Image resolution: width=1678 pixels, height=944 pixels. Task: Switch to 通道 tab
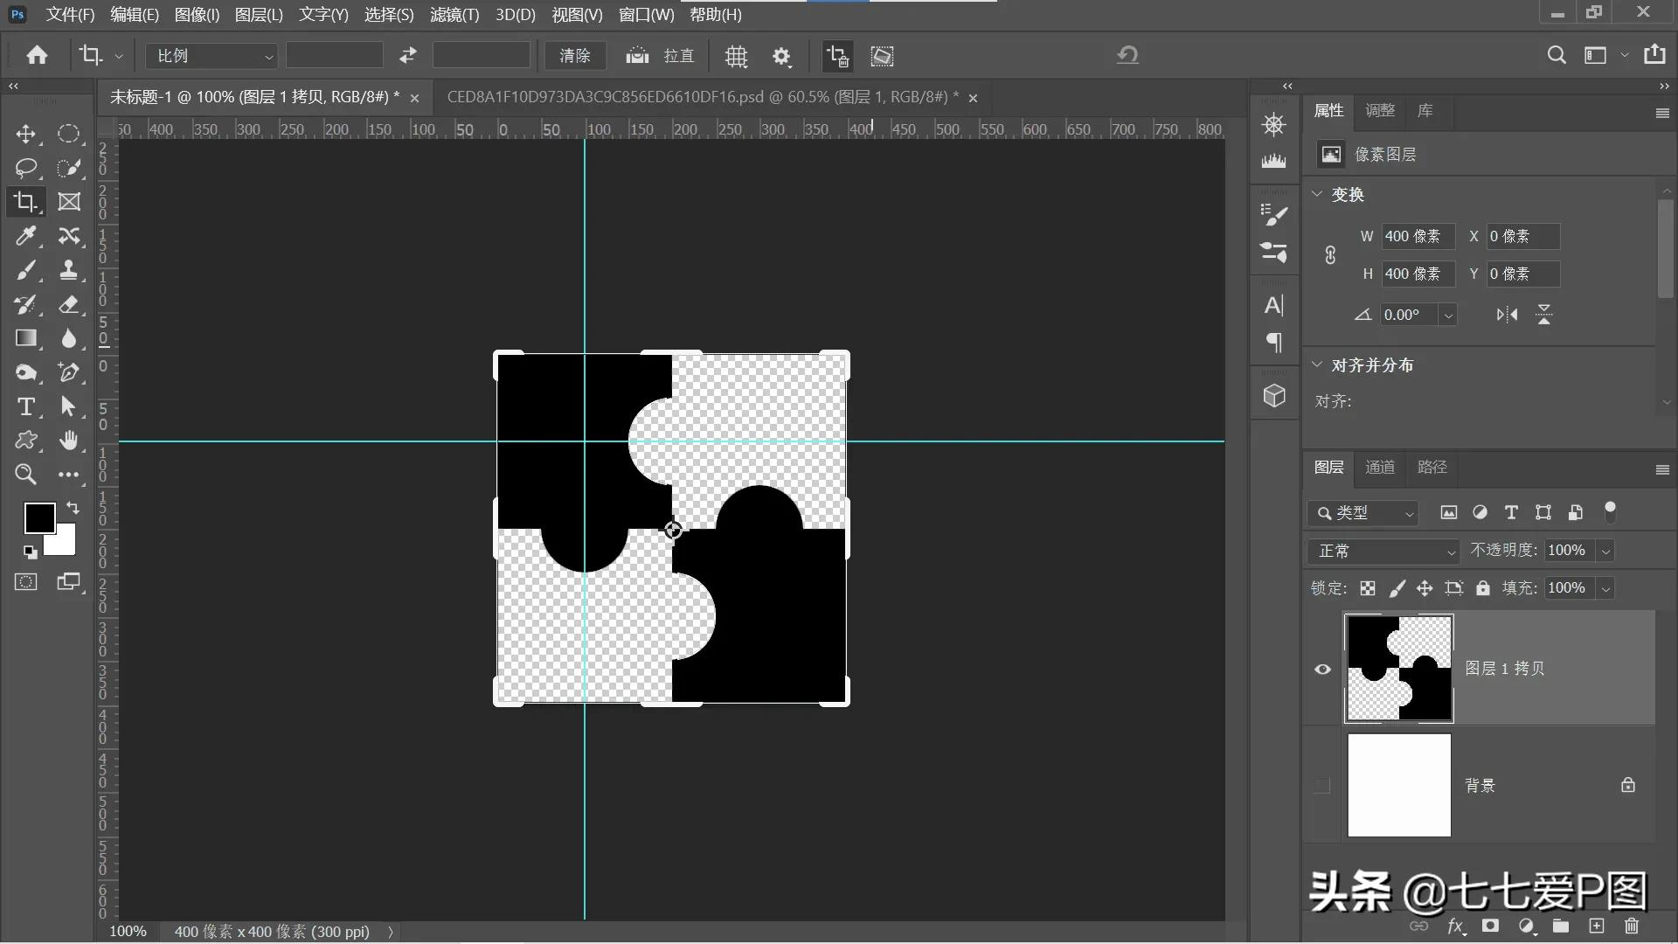pos(1379,466)
